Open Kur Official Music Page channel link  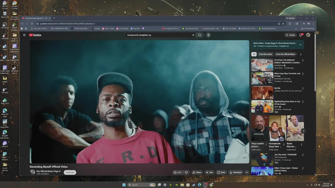(47, 171)
